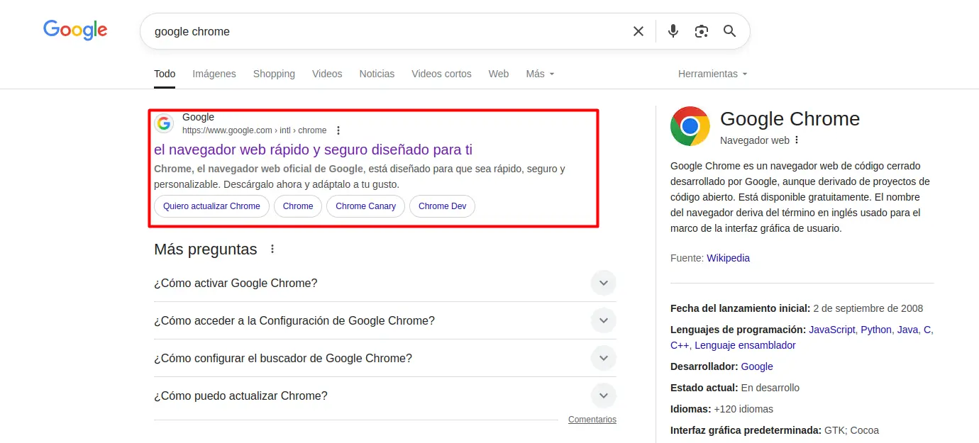Open image search with the camera icon
The height and width of the screenshot is (443, 979).
tap(702, 31)
